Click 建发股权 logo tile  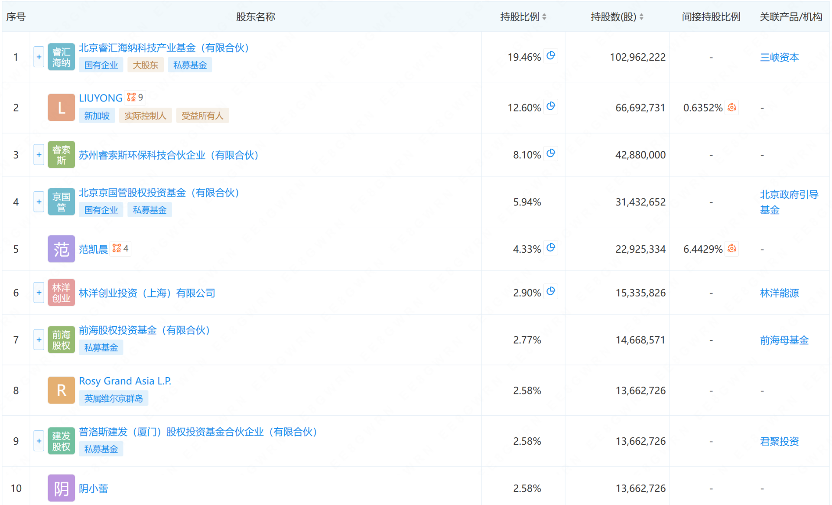pyautogui.click(x=61, y=441)
